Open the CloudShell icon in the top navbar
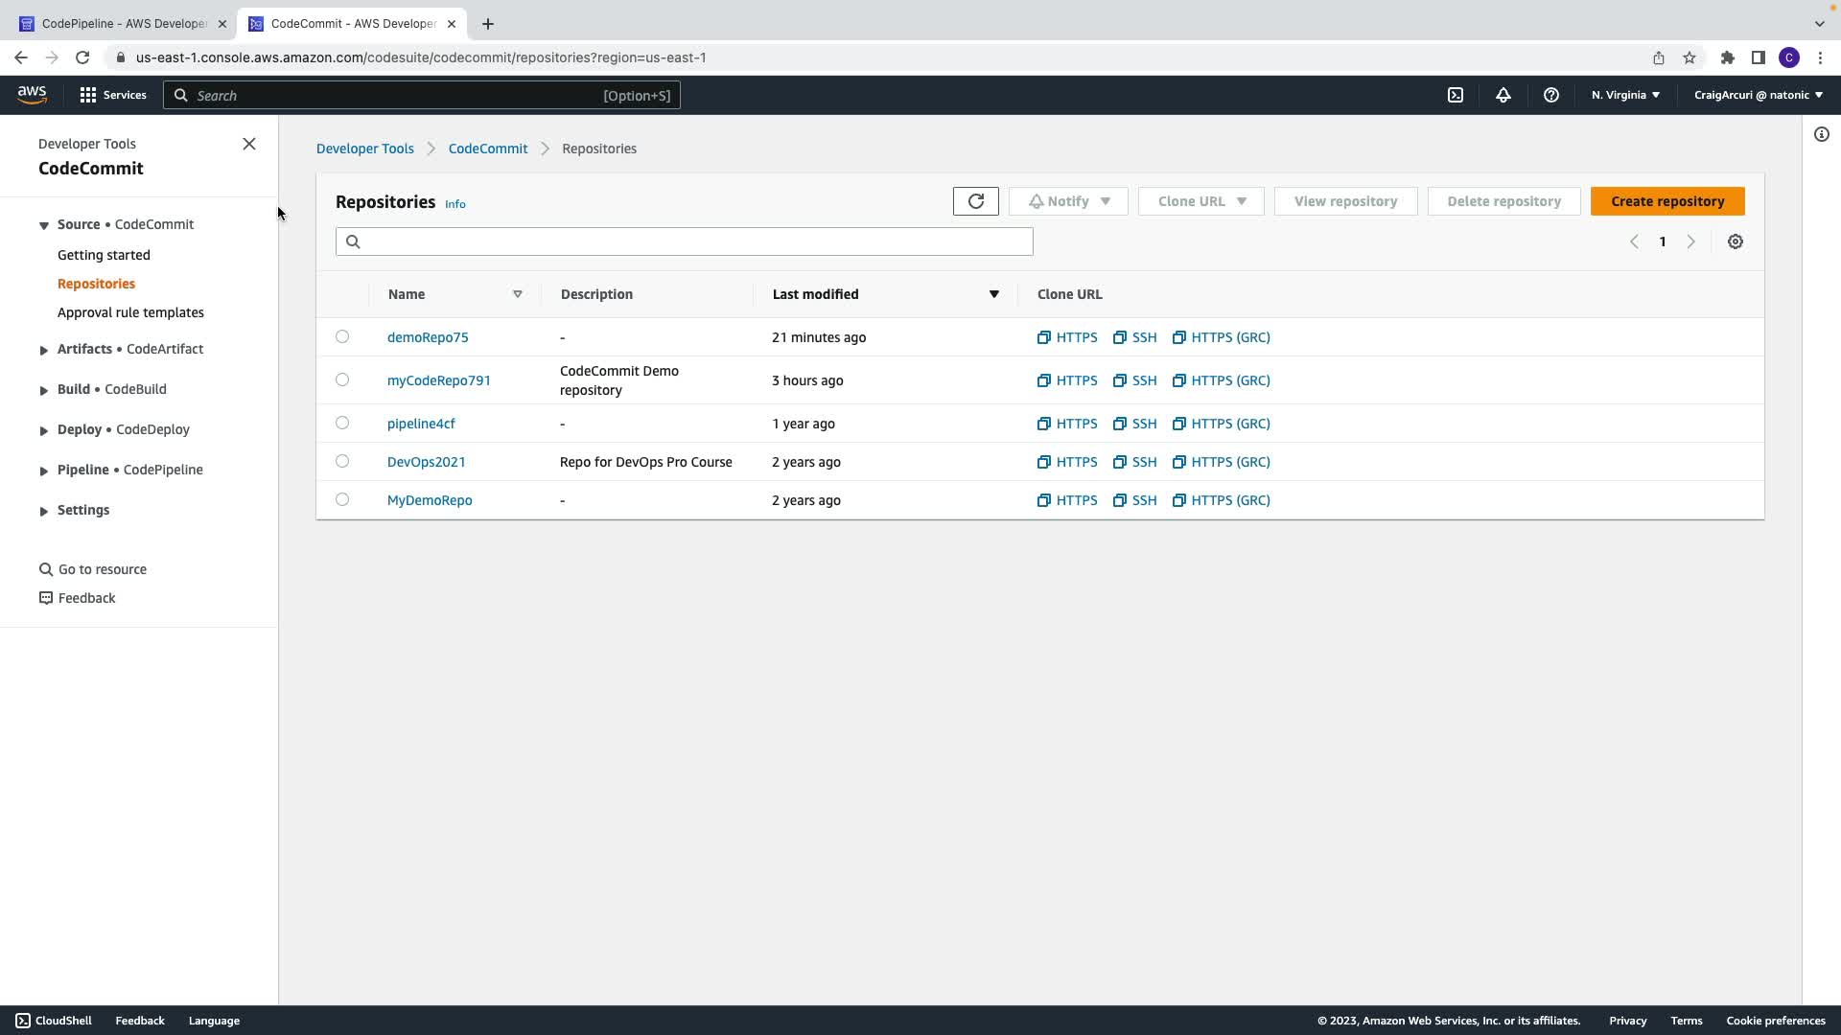The height and width of the screenshot is (1035, 1841). (1455, 95)
